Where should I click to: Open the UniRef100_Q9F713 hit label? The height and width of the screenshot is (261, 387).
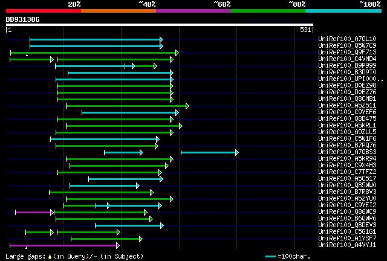[347, 52]
